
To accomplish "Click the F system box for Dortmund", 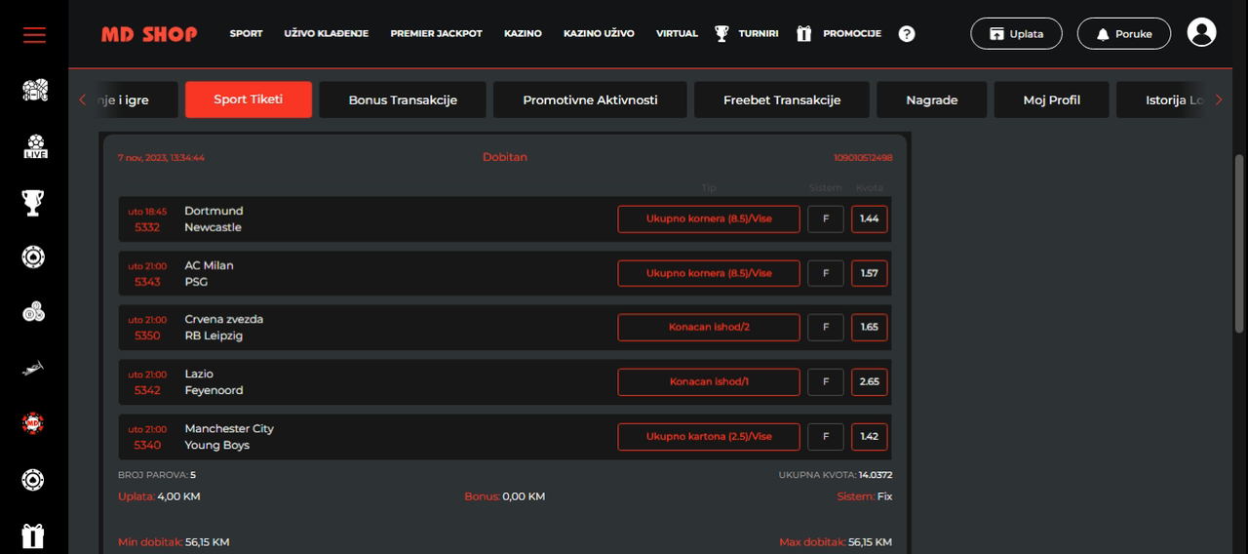I will (x=826, y=218).
